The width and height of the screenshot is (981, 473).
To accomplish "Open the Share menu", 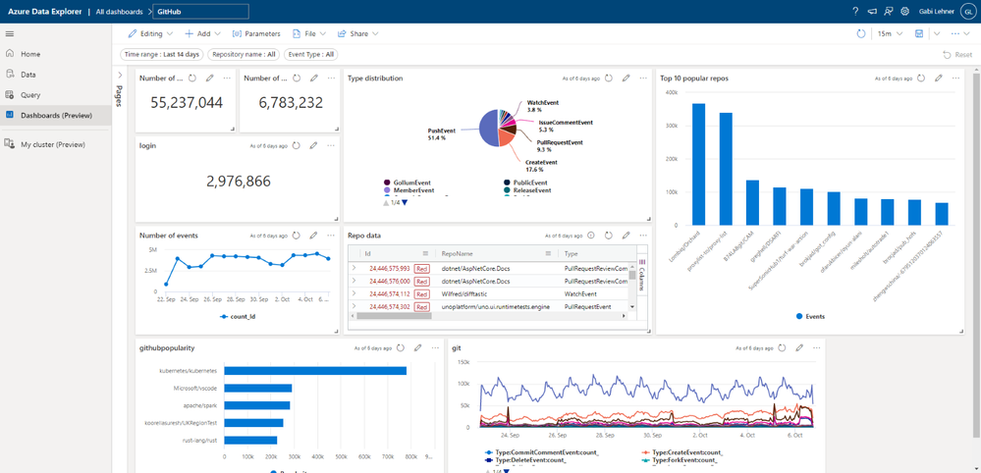I will tap(358, 33).
